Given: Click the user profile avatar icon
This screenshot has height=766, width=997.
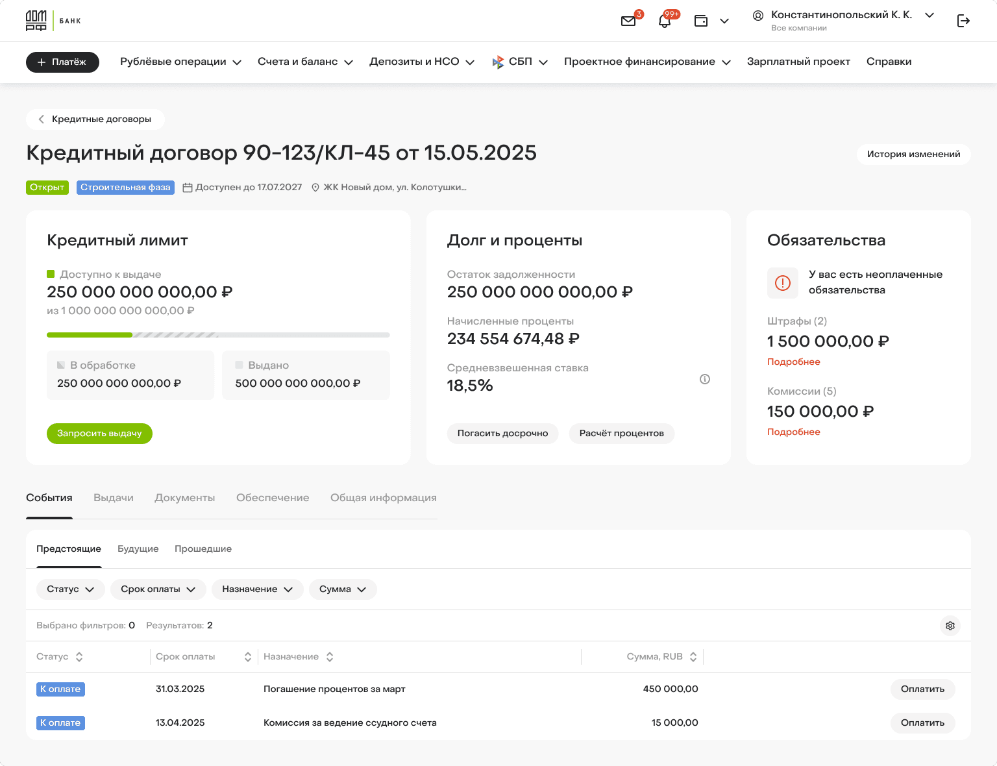Looking at the screenshot, I should click(757, 16).
